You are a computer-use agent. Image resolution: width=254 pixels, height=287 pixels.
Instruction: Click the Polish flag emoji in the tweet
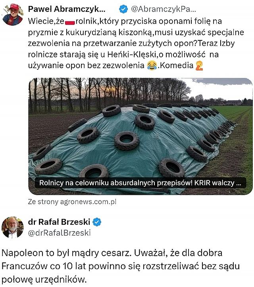70,22
